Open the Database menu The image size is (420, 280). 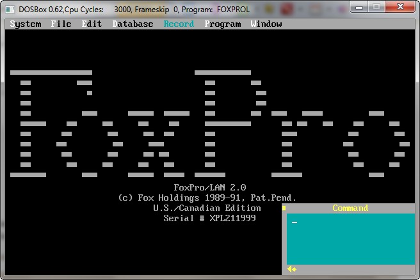(x=133, y=24)
